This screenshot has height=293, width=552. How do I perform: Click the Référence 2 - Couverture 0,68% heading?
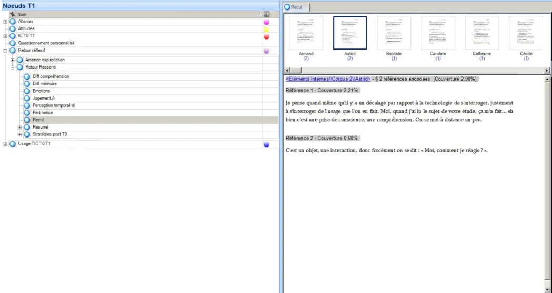(x=322, y=138)
